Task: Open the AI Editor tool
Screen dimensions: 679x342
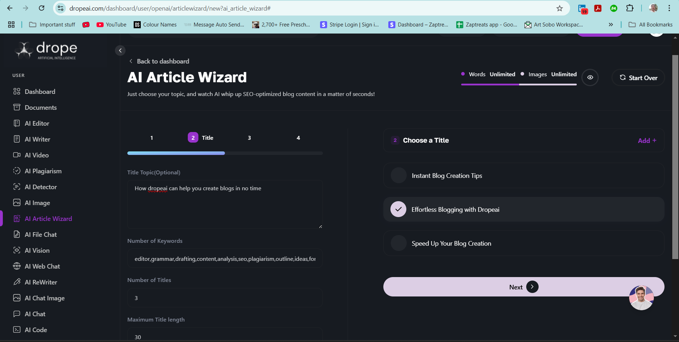Action: click(x=37, y=123)
